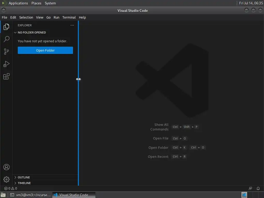Open the Help menu
Image resolution: width=264 pixels, height=198 pixels.
point(82,17)
